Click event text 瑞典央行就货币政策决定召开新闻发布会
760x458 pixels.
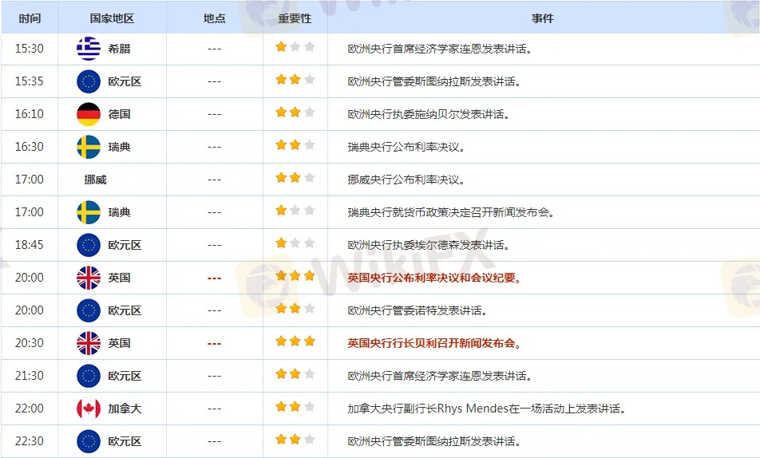[x=451, y=212]
